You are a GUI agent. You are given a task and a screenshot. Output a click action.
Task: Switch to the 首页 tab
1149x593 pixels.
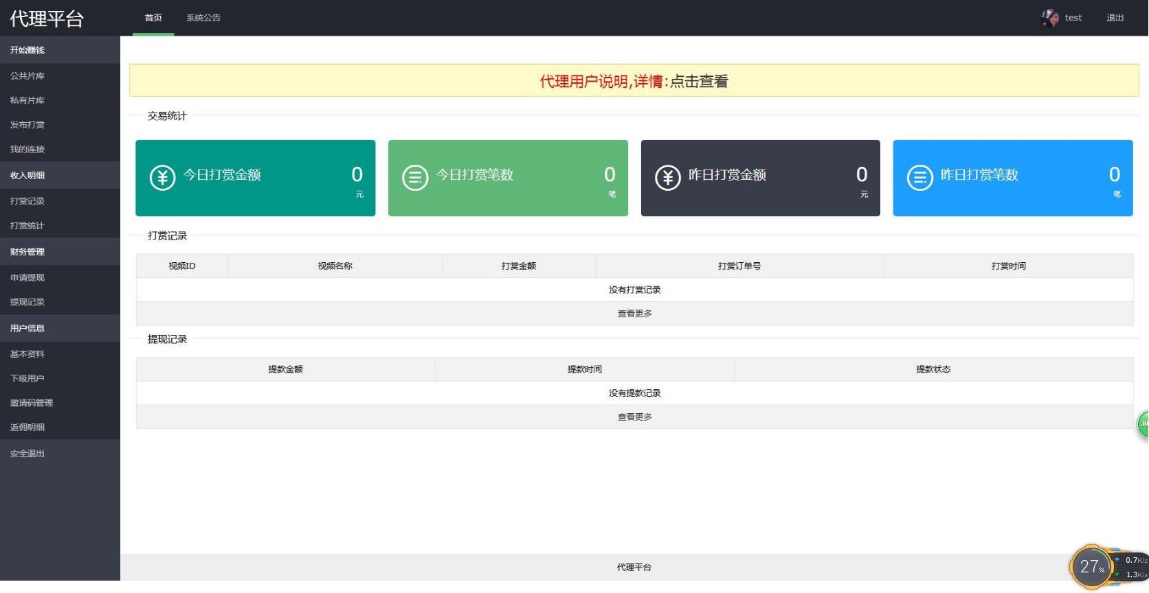[153, 18]
